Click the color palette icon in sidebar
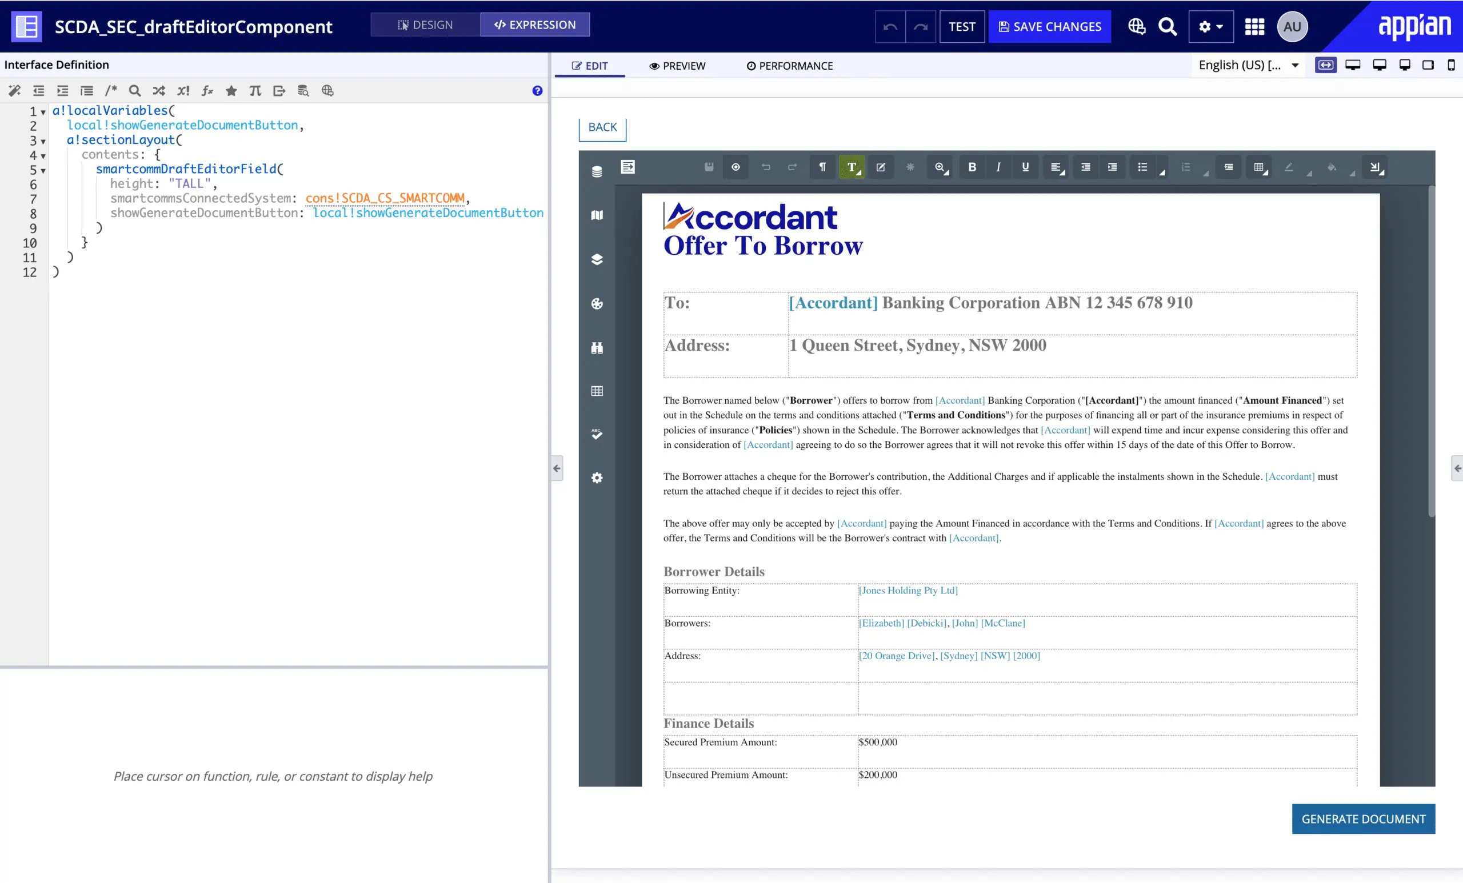Viewport: 1463px width, 883px height. pyautogui.click(x=597, y=304)
